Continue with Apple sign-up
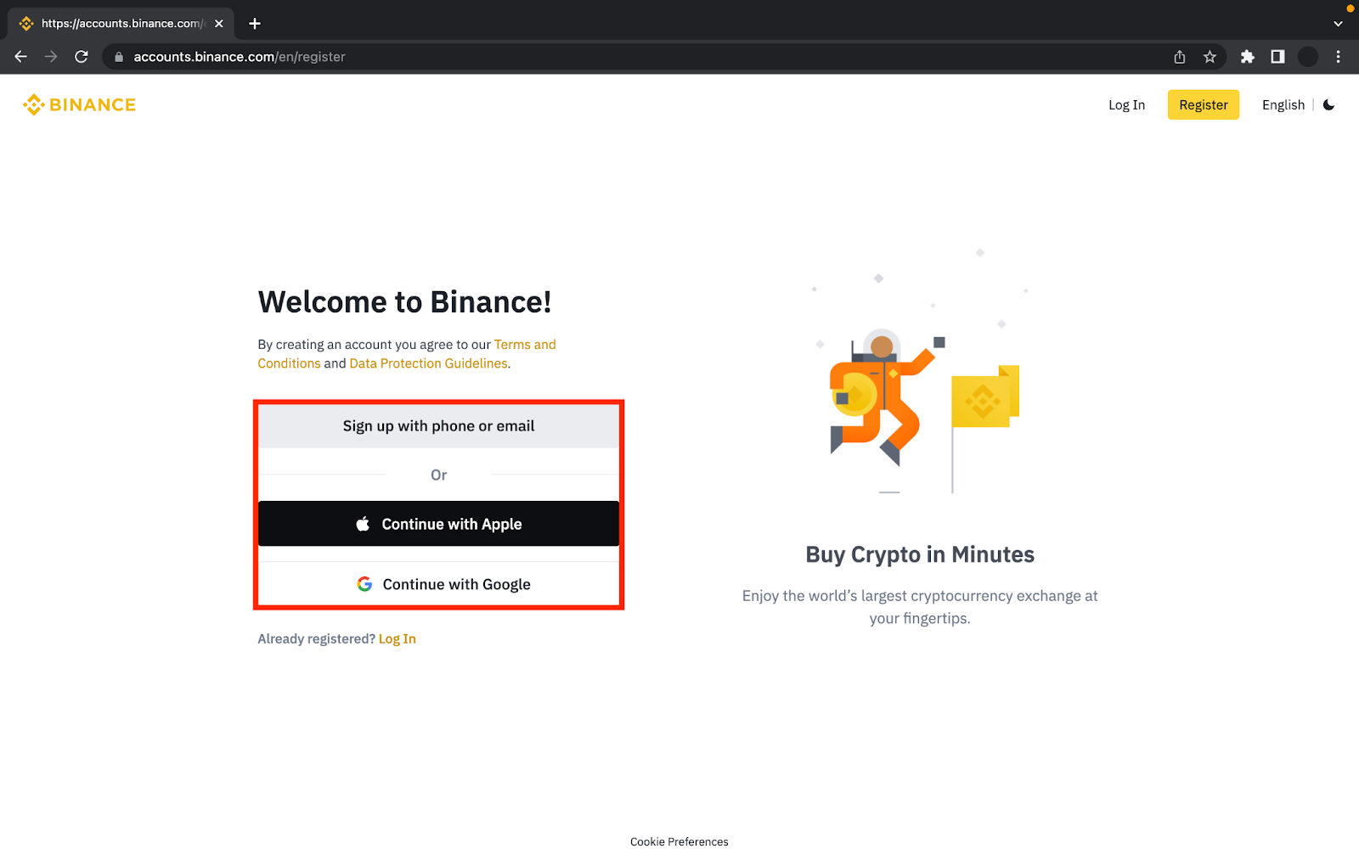This screenshot has height=849, width=1359. [438, 524]
